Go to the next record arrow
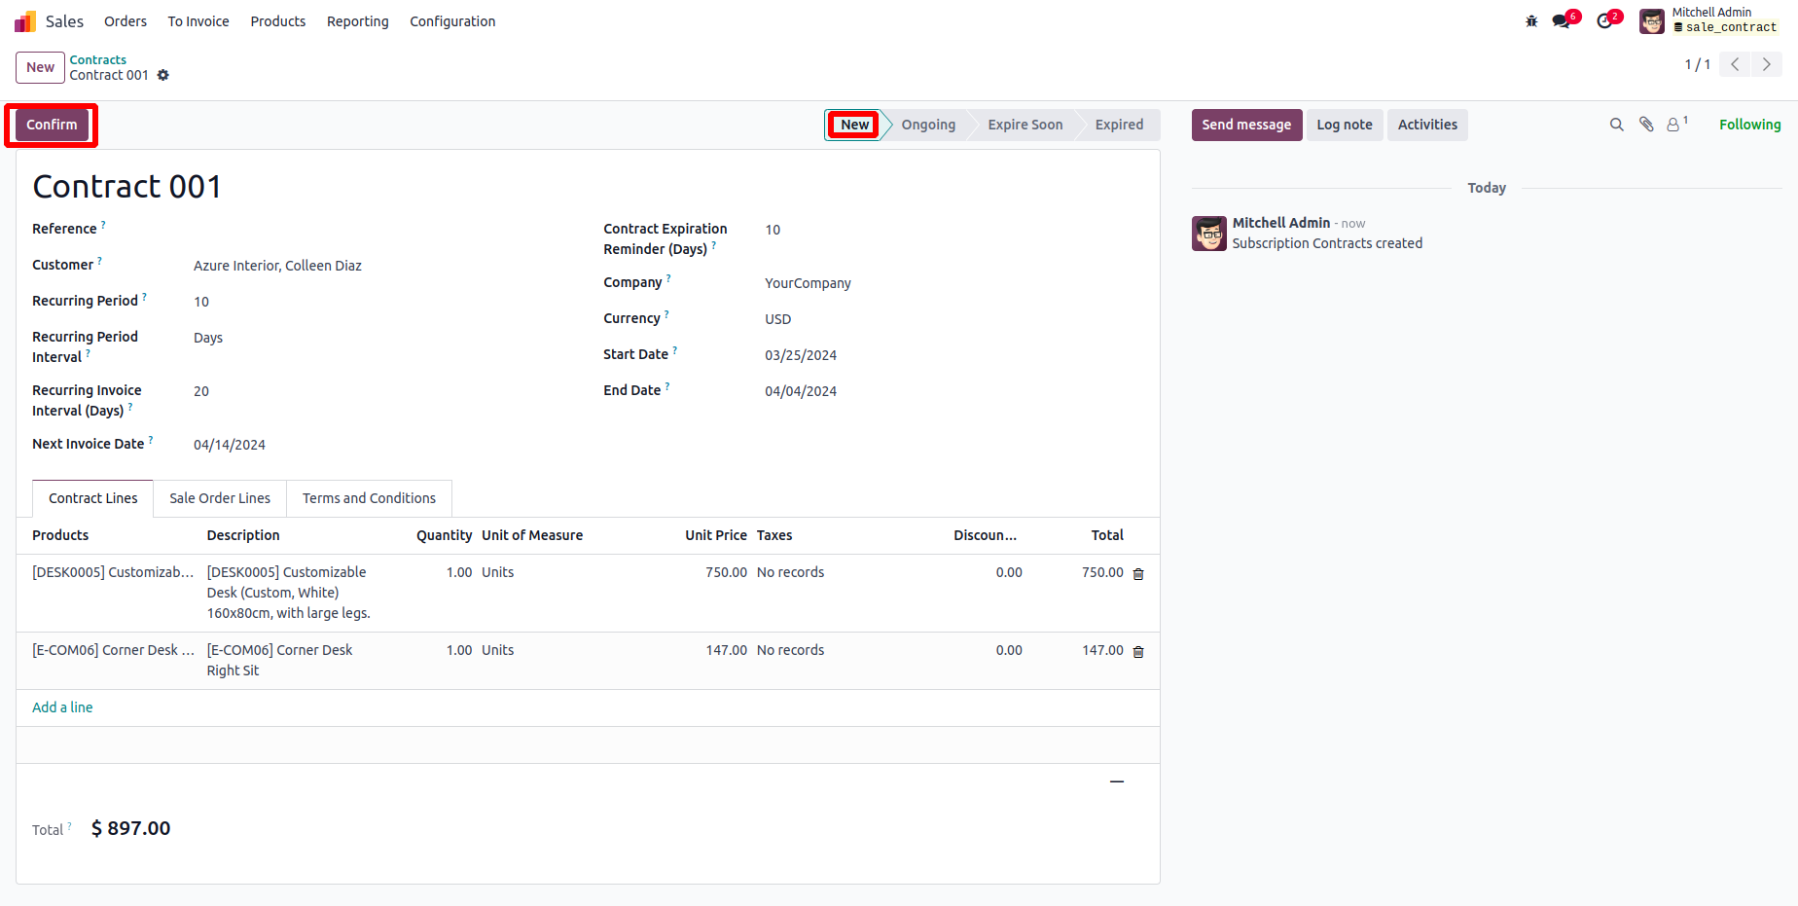 click(x=1767, y=64)
